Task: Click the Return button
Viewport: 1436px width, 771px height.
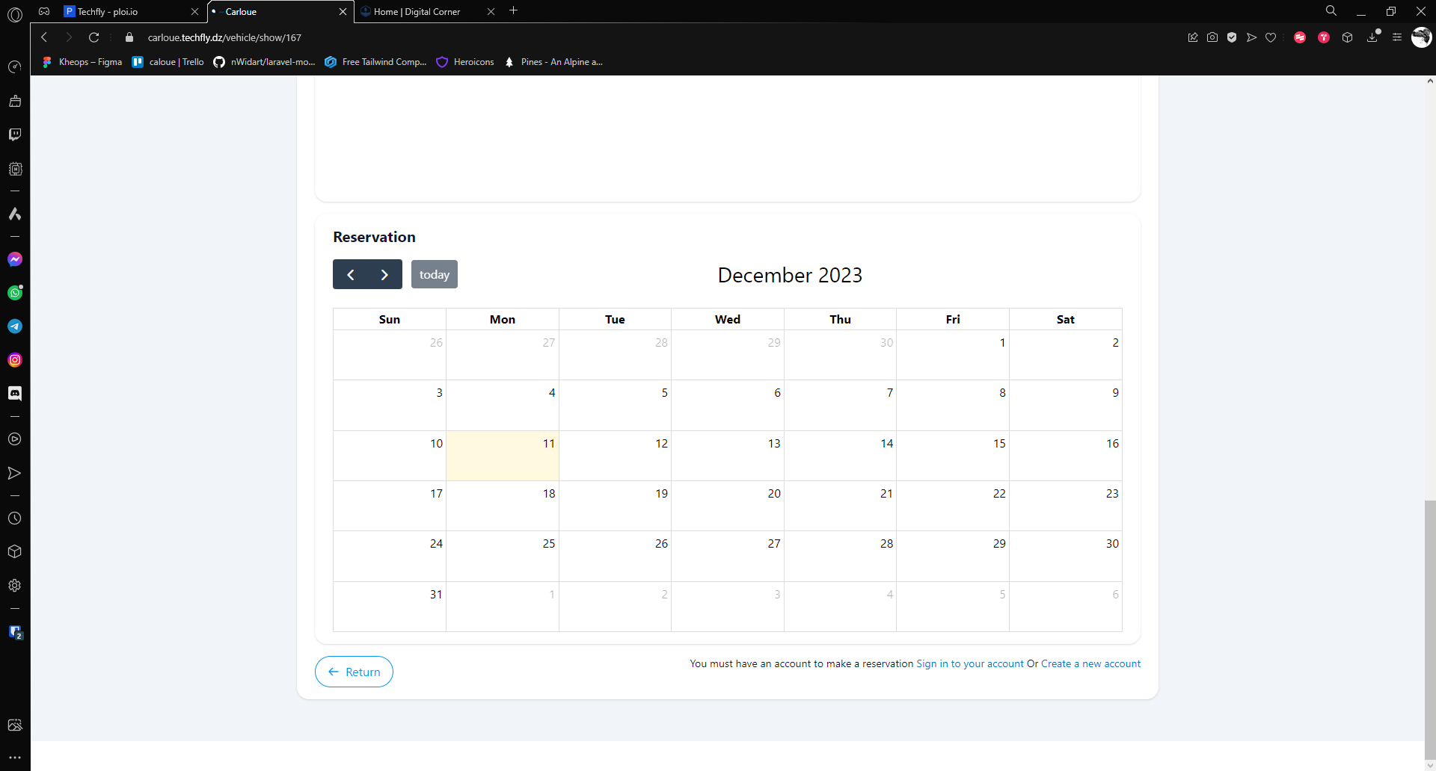Action: click(354, 672)
